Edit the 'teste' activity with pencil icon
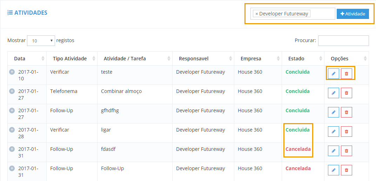This screenshot has width=376, height=181. tap(333, 74)
